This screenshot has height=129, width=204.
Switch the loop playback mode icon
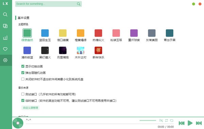click(166, 121)
